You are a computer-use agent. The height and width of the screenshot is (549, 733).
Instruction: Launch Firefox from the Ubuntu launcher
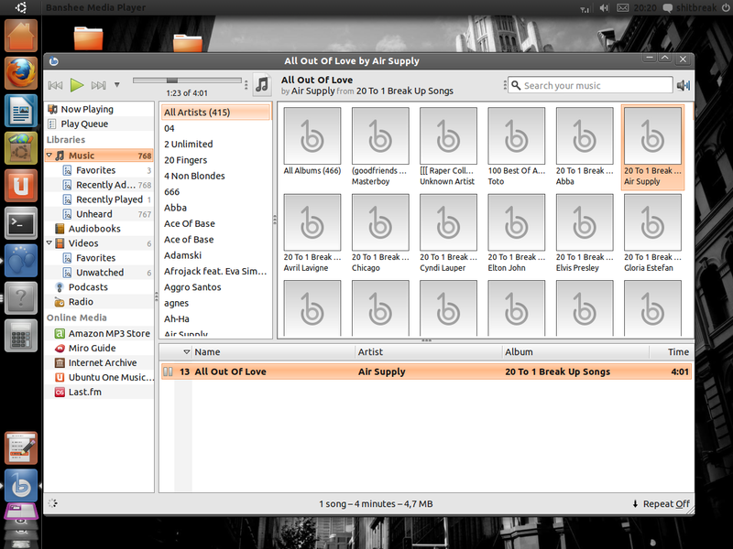pyautogui.click(x=20, y=75)
